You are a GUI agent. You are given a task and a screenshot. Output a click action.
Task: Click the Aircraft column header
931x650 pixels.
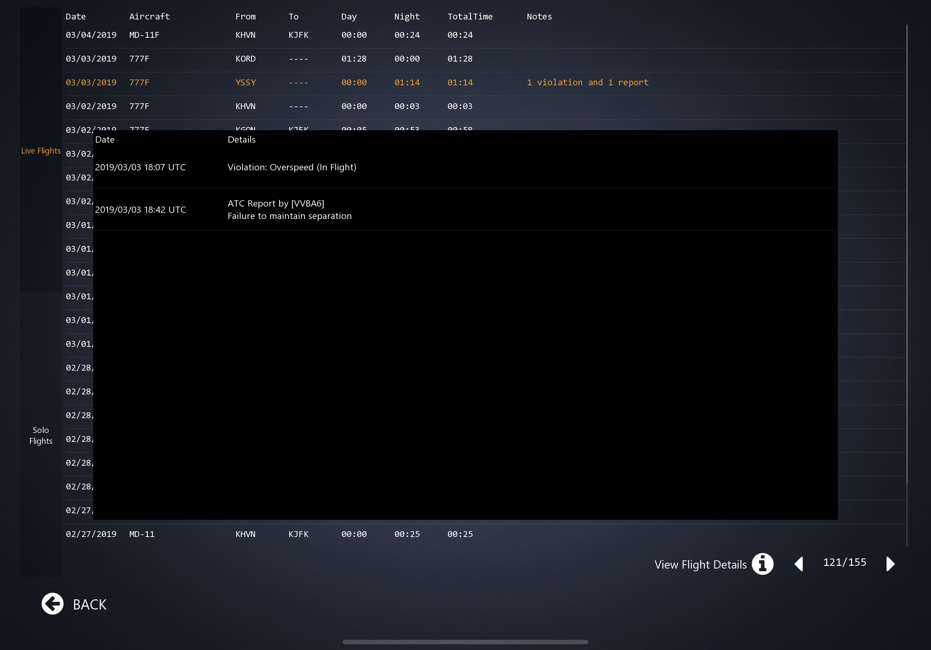point(149,17)
